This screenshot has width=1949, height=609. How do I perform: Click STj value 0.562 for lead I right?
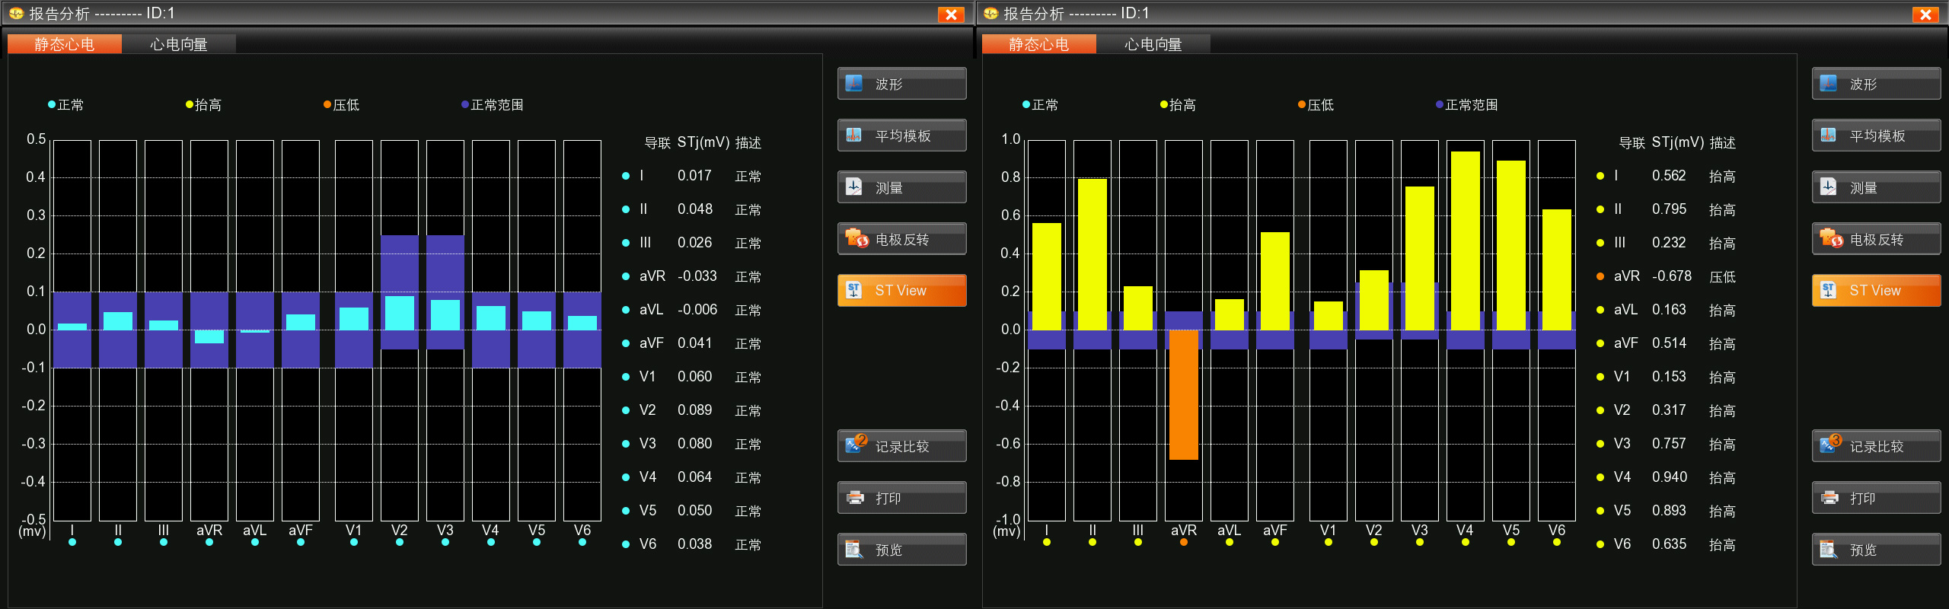1669,176
